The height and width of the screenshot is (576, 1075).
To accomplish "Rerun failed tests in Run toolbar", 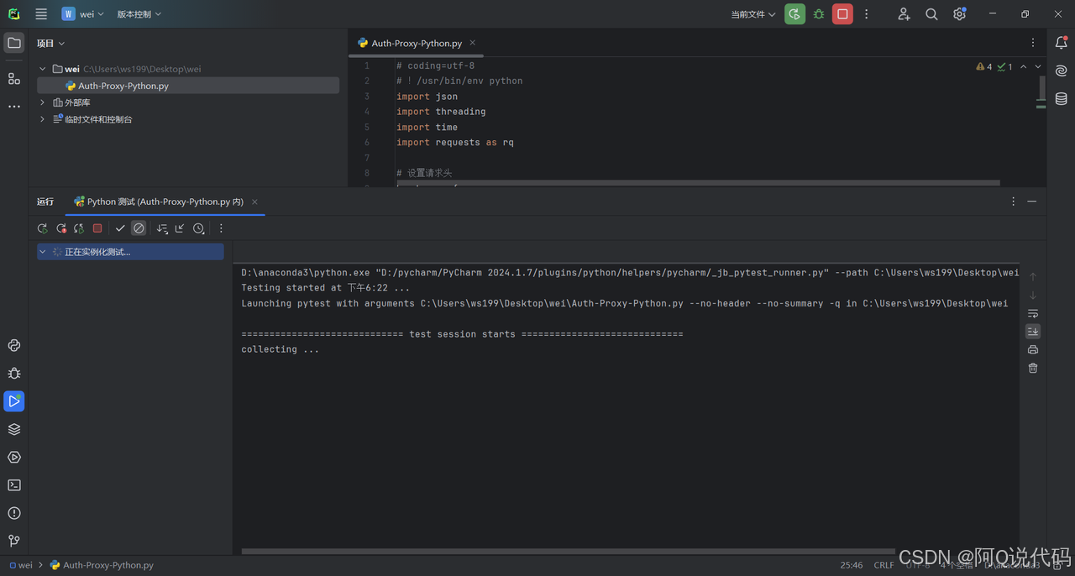I will 61,228.
